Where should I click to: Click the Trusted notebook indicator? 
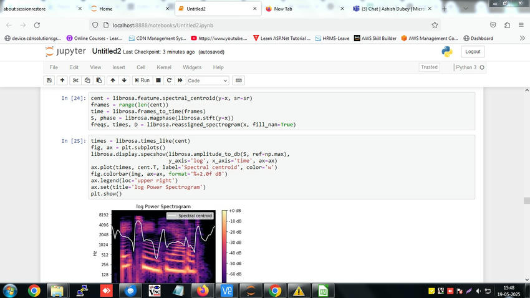(x=429, y=67)
